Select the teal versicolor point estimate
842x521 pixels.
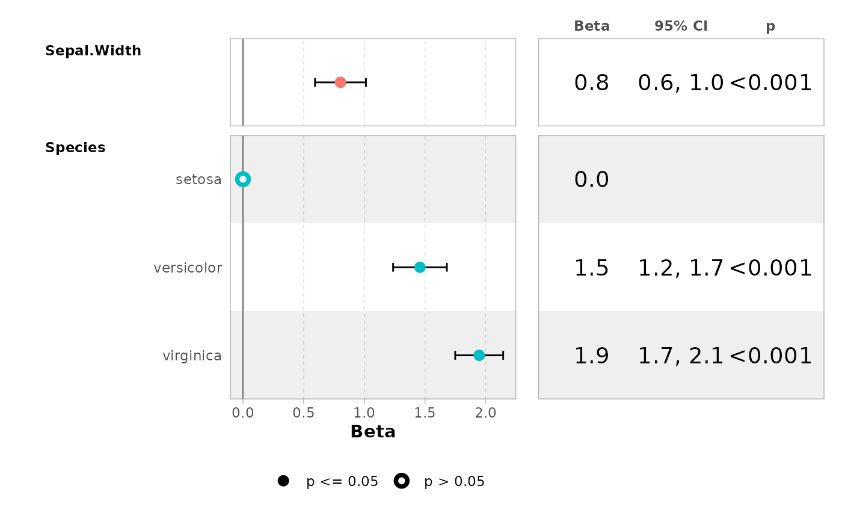(420, 267)
